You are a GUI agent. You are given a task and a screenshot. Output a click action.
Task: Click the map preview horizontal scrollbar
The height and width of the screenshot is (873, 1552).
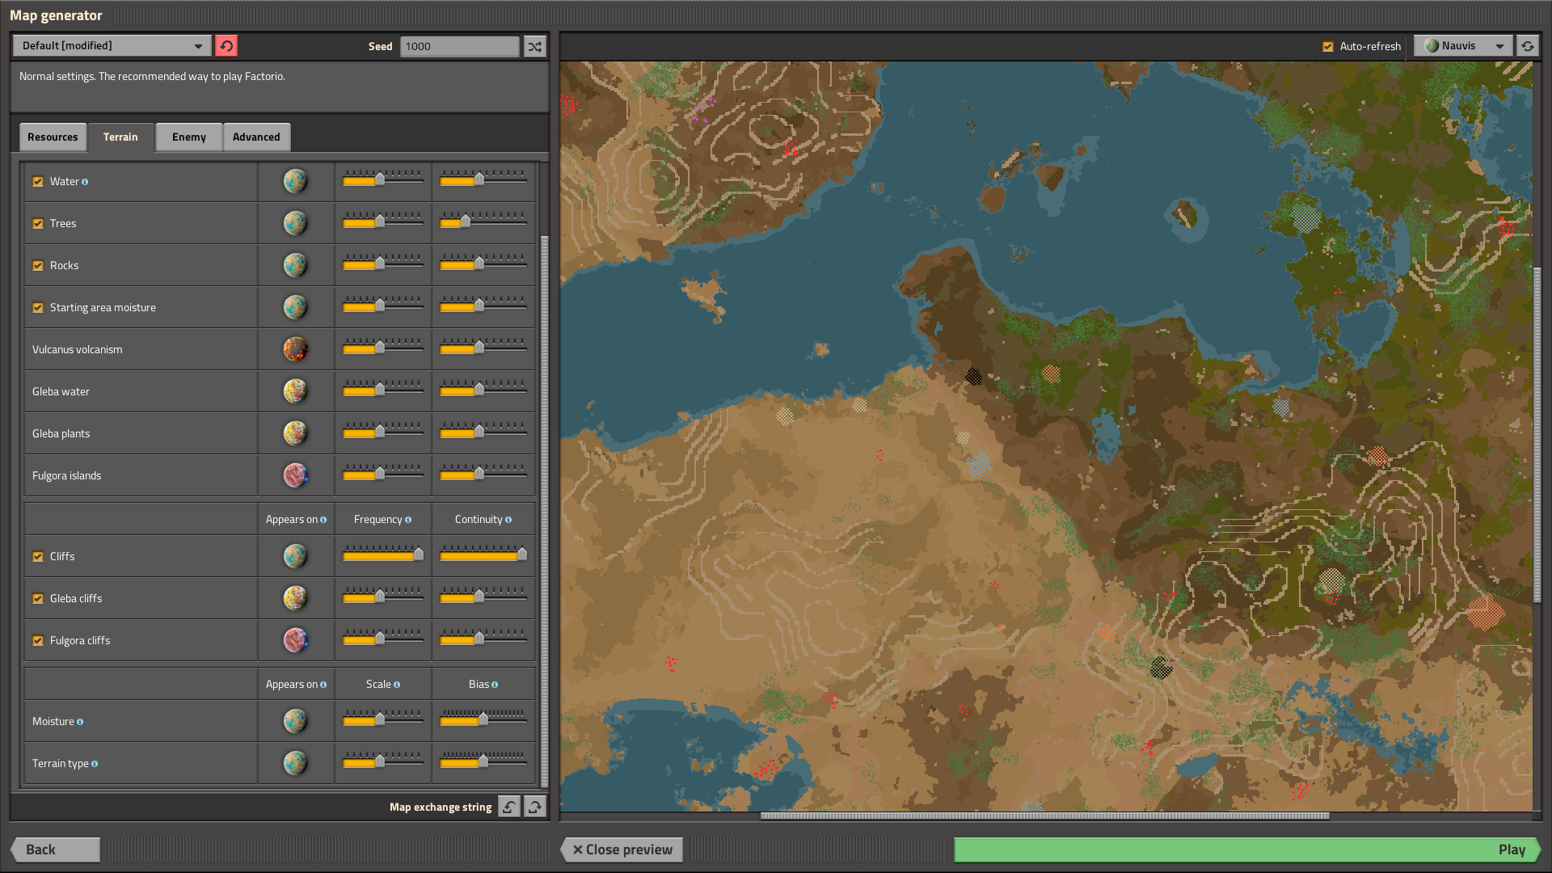(x=1045, y=816)
